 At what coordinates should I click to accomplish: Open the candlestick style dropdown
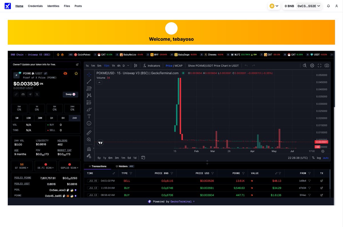coord(135,66)
